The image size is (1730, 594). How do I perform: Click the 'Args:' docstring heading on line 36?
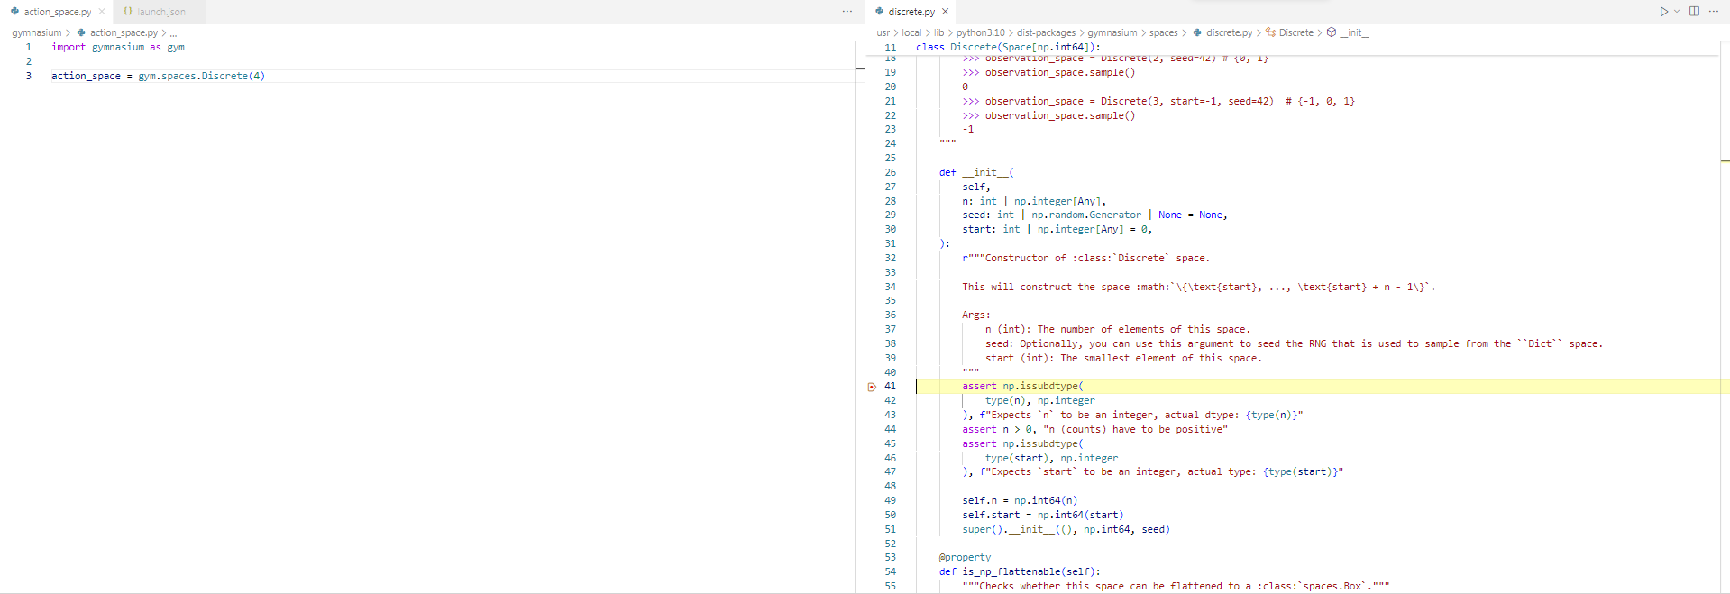coord(976,315)
